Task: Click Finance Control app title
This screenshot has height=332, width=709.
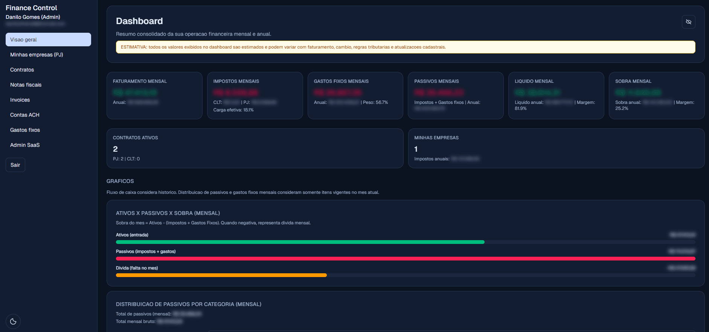Action: (31, 8)
